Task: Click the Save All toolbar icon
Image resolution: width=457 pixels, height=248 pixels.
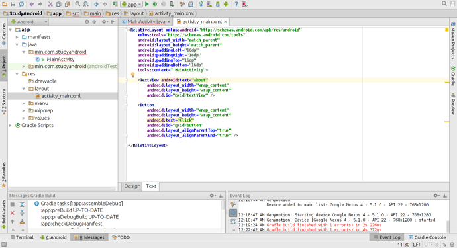Action: pyautogui.click(x=13, y=4)
